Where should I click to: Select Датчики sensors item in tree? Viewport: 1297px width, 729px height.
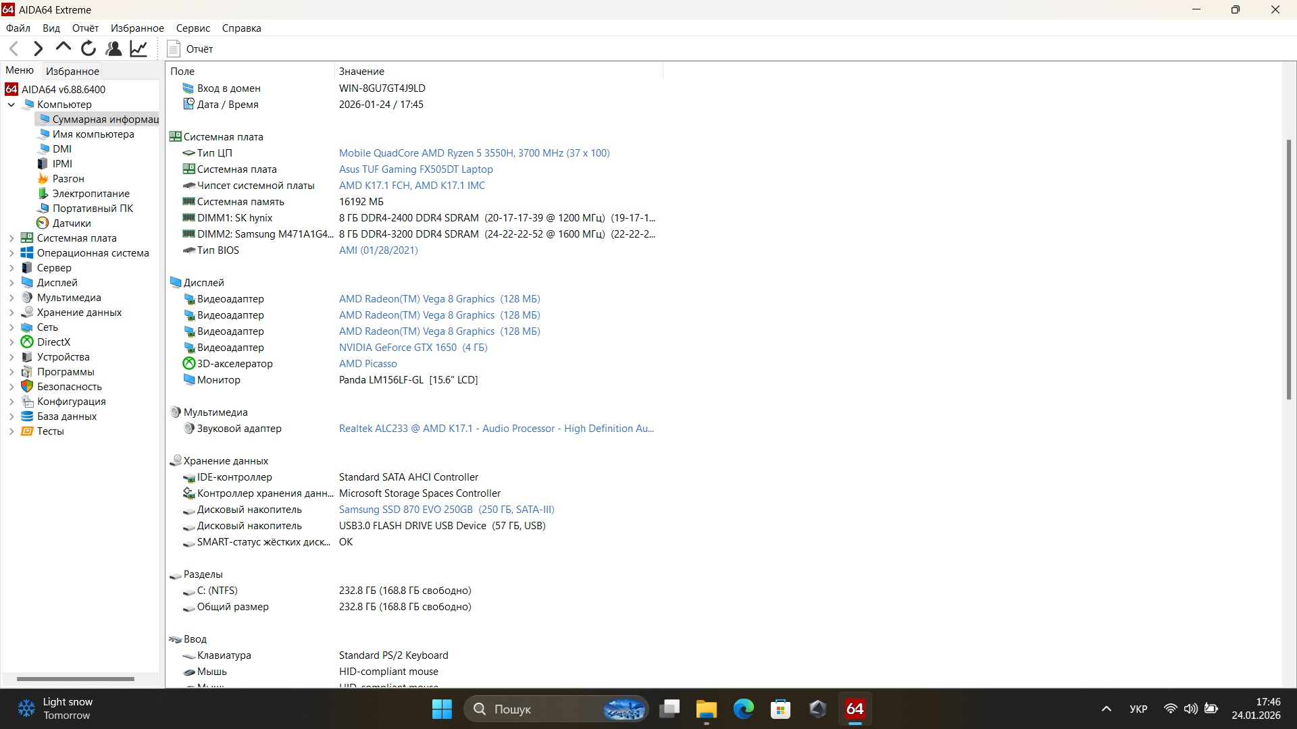pyautogui.click(x=72, y=223)
